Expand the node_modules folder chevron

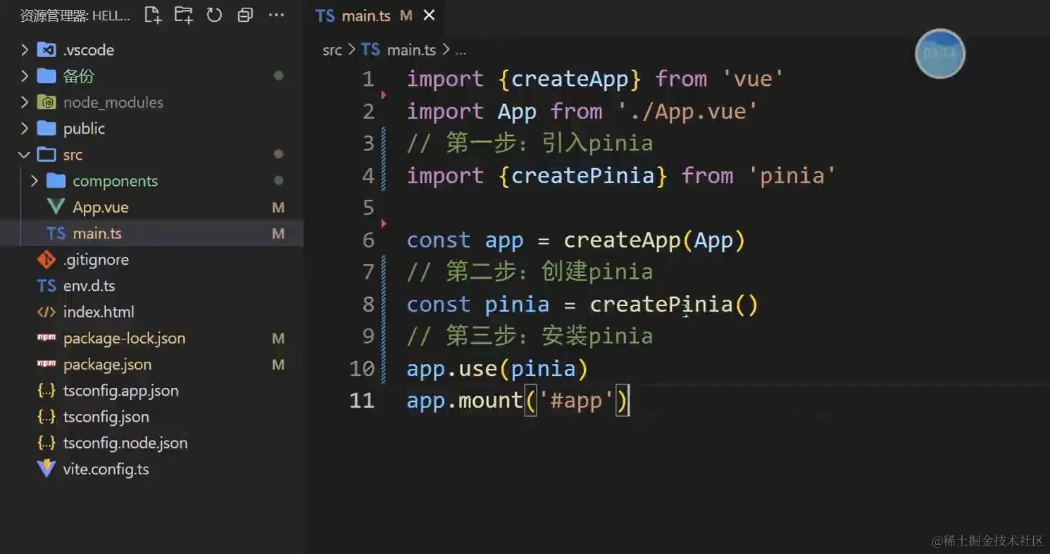click(25, 102)
